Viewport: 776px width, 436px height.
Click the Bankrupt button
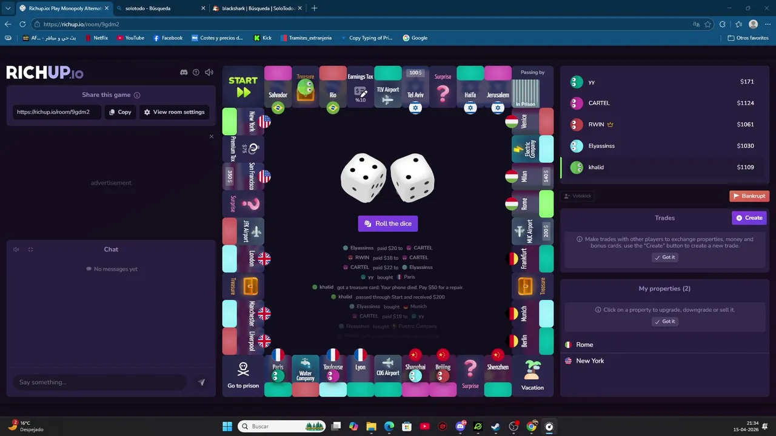[749, 196]
